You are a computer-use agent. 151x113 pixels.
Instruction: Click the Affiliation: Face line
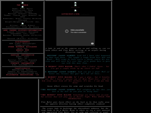[x=23, y=10]
